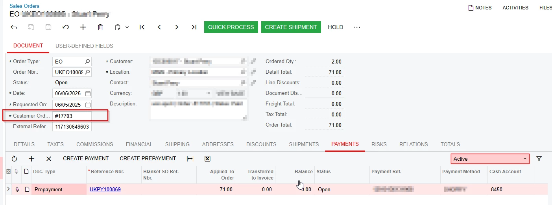Refresh the payments grid
552x205 pixels.
tap(14, 159)
